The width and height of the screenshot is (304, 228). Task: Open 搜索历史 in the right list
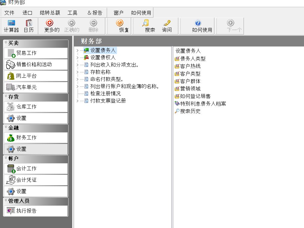[x=190, y=111]
